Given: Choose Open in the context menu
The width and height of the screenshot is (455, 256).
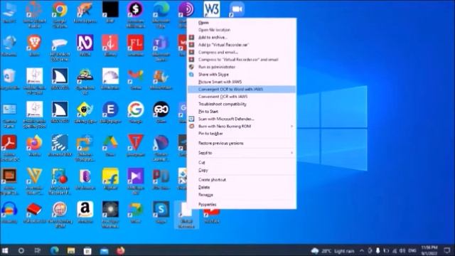Looking at the screenshot, I should pyautogui.click(x=242, y=22).
